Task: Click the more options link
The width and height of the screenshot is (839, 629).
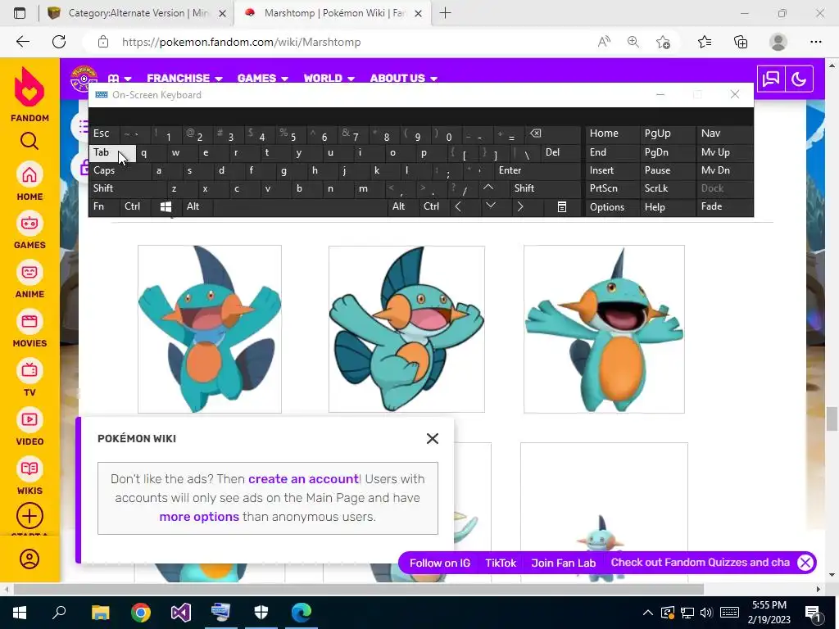Action: click(199, 517)
